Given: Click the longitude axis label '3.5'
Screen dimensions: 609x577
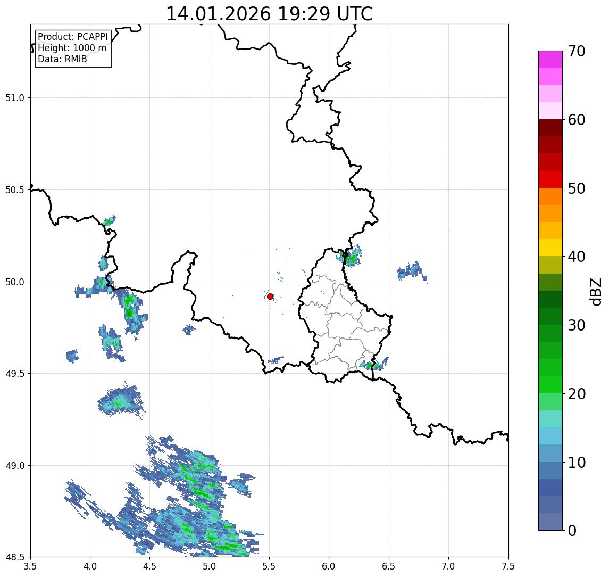Looking at the screenshot, I should [30, 566].
